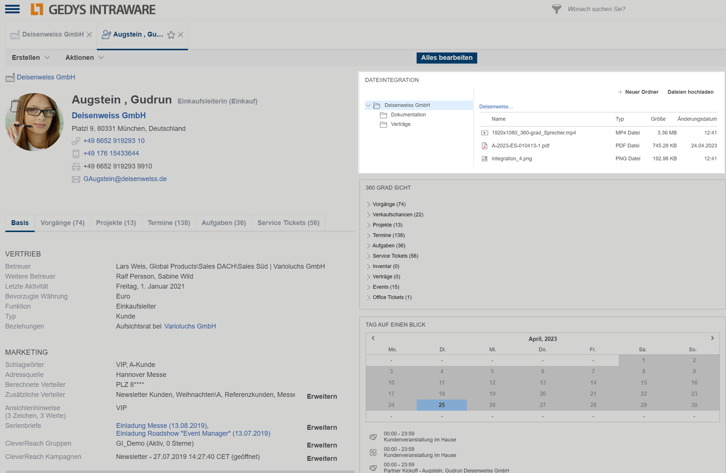Open Einladung Roadshow "Event Manager" link
Viewport: 726px width, 473px height.
point(193,433)
